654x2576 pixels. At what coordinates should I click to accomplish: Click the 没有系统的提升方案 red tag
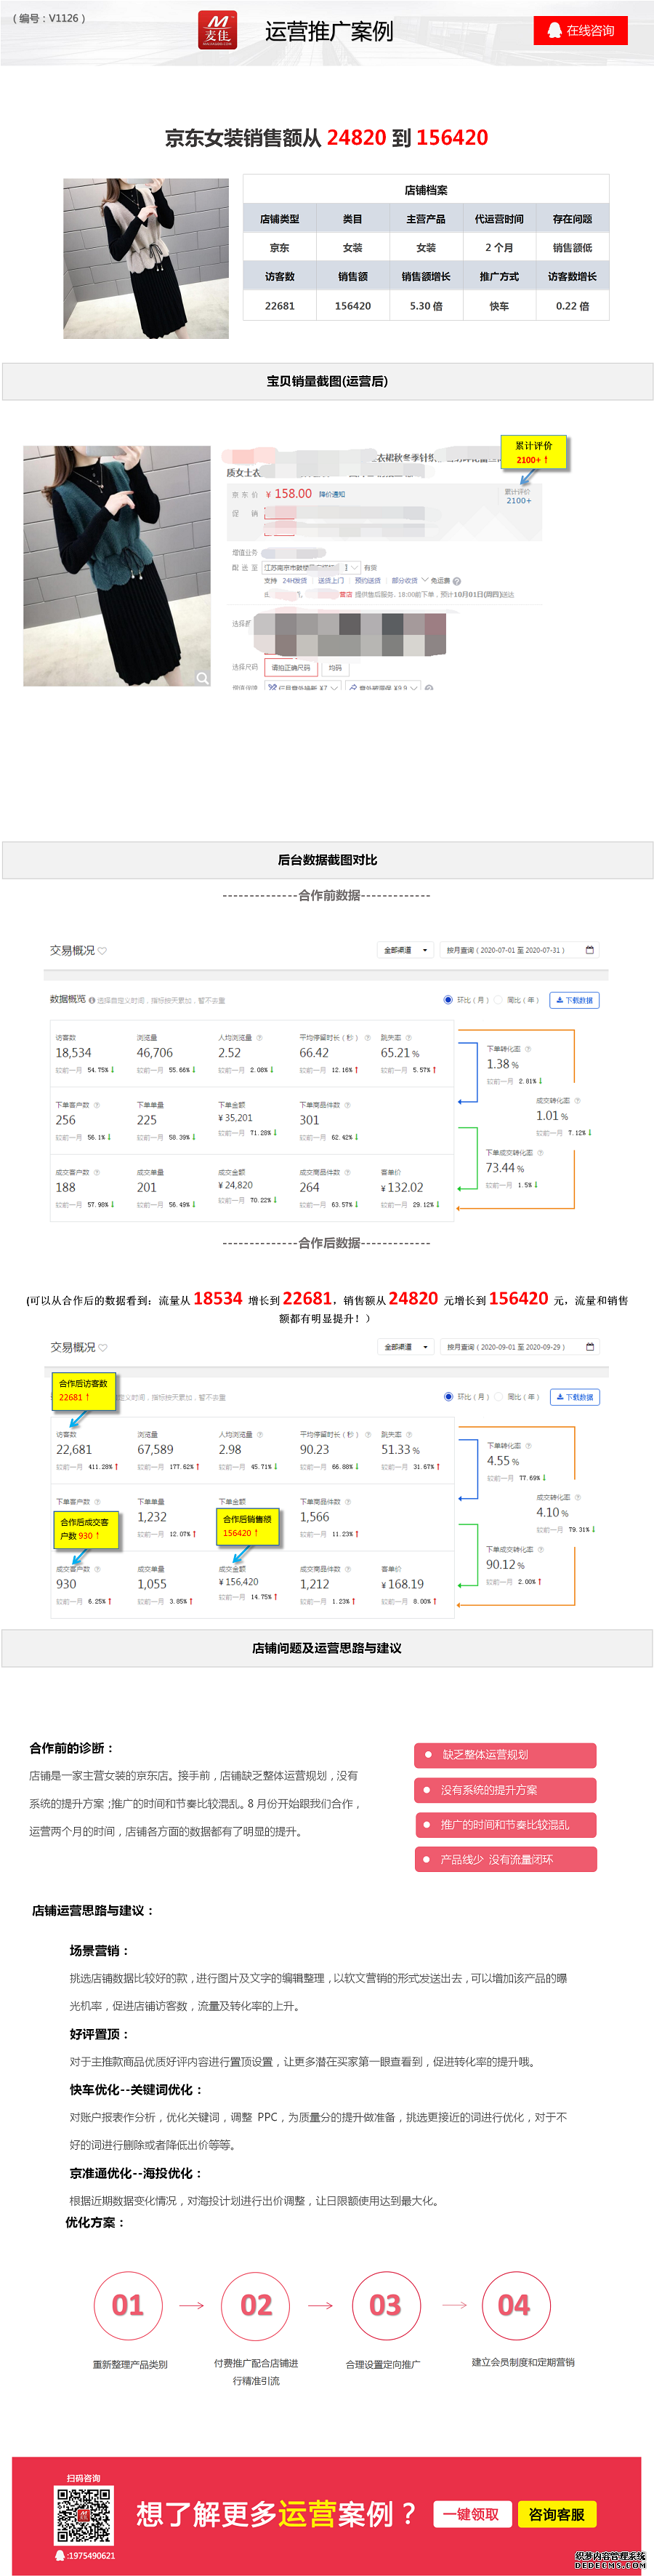click(505, 1790)
